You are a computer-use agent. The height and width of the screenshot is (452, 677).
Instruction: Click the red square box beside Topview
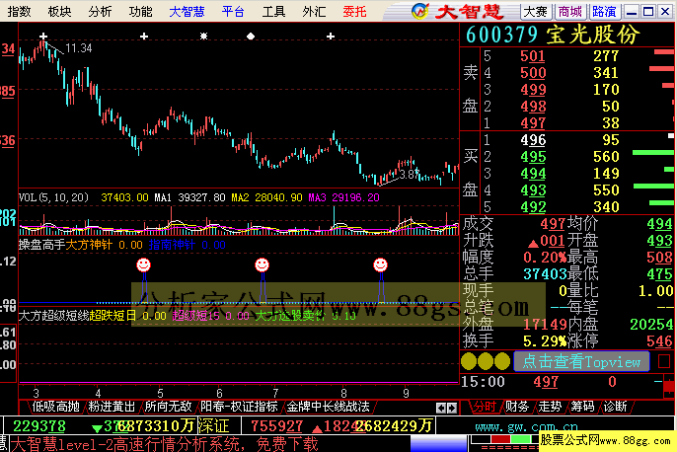click(664, 361)
